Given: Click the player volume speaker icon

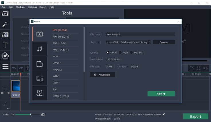Looking at the screenshot, I should (205, 68).
